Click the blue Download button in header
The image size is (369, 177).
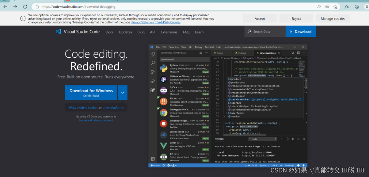click(301, 32)
